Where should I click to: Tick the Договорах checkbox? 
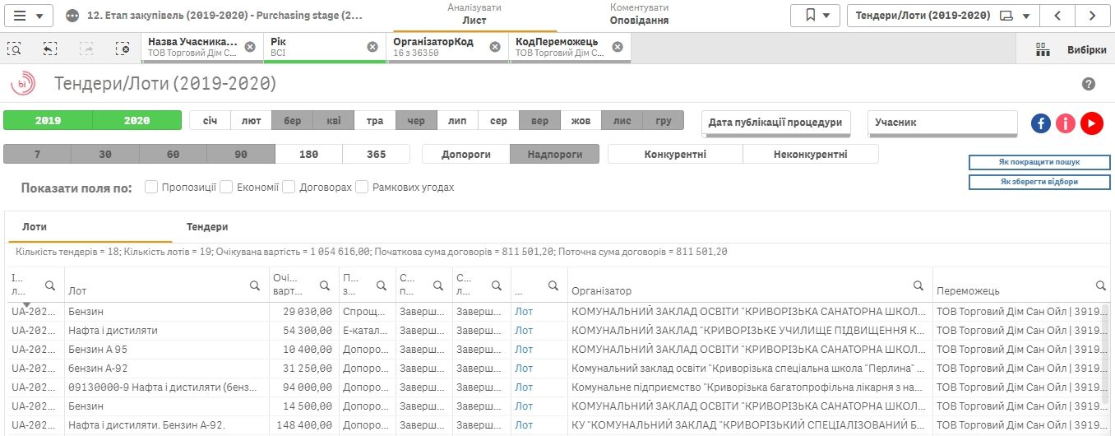289,188
